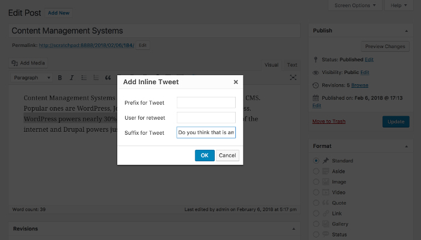
Task: Select the Quote post format
Action: click(316, 203)
